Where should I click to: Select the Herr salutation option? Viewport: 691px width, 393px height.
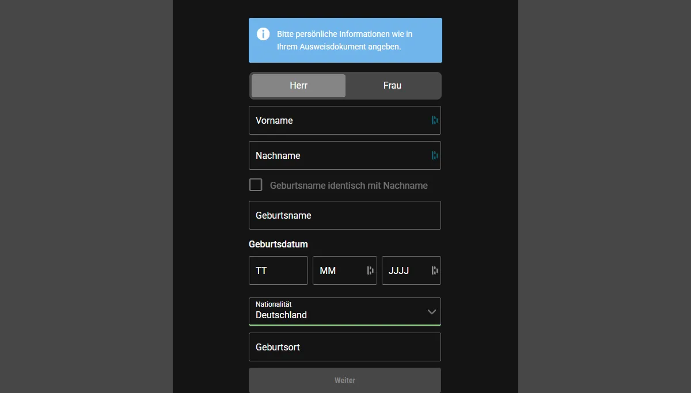point(298,86)
